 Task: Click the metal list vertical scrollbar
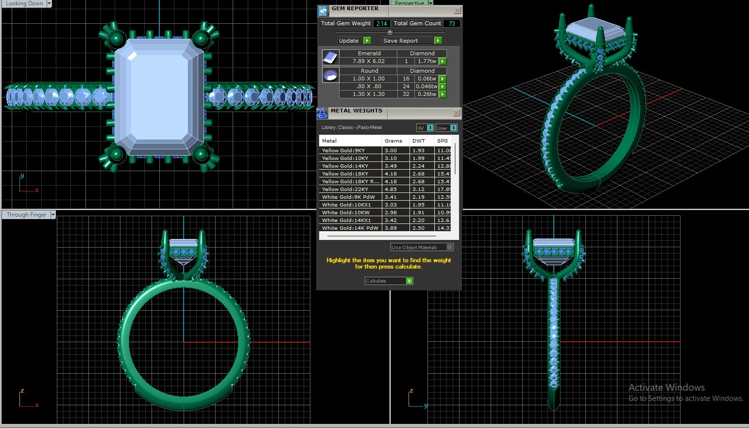click(x=455, y=160)
